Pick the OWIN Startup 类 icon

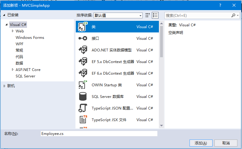[x=83, y=85]
